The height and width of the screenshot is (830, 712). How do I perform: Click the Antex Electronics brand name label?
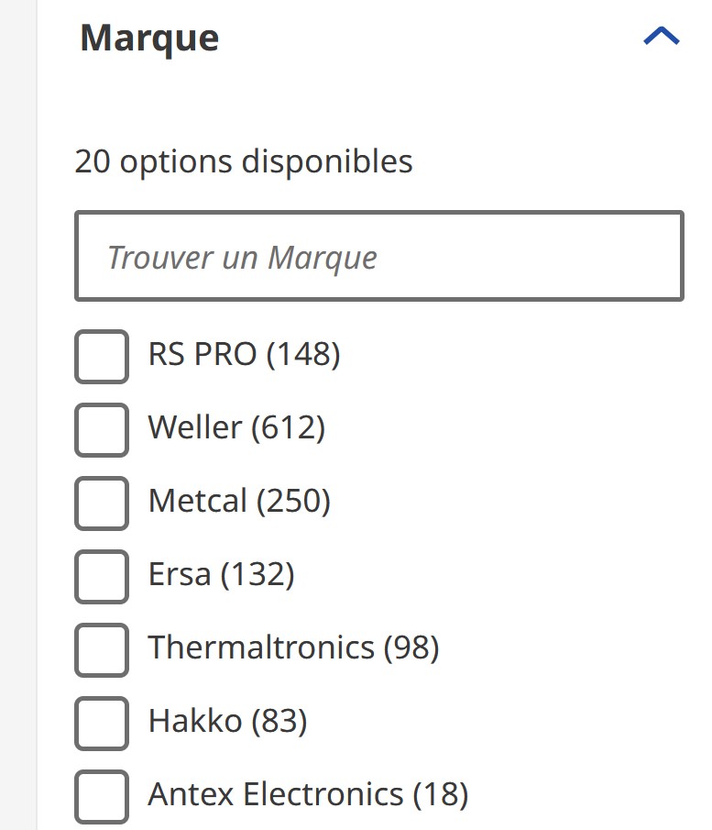(276, 793)
